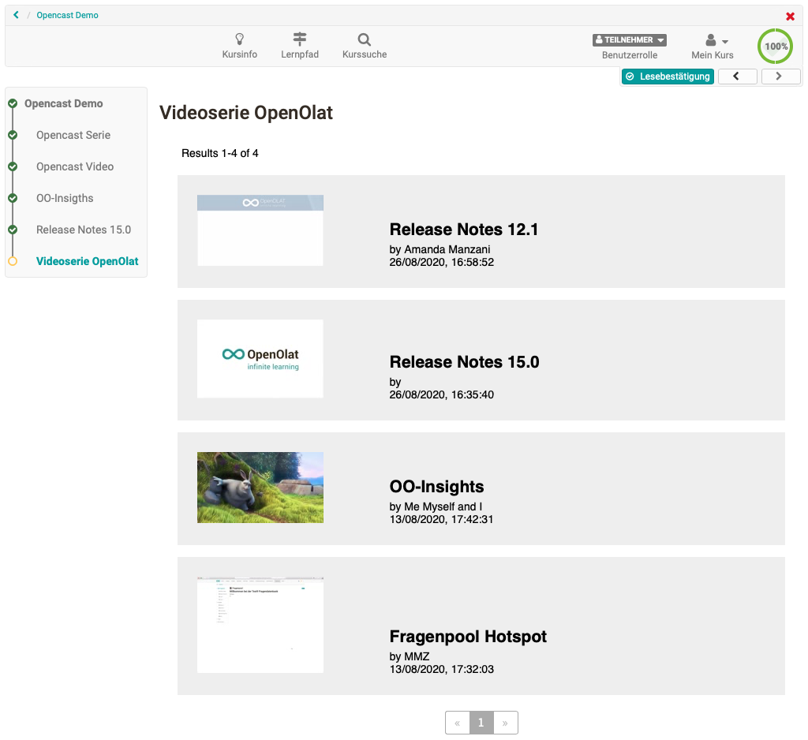The width and height of the screenshot is (808, 740).
Task: Click the Kurssuche magnifier icon
Action: coord(364,39)
